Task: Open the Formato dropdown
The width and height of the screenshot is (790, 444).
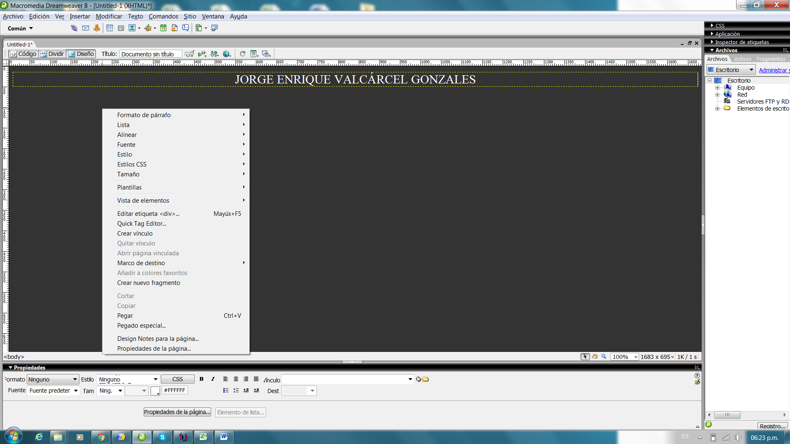Action: (75, 379)
